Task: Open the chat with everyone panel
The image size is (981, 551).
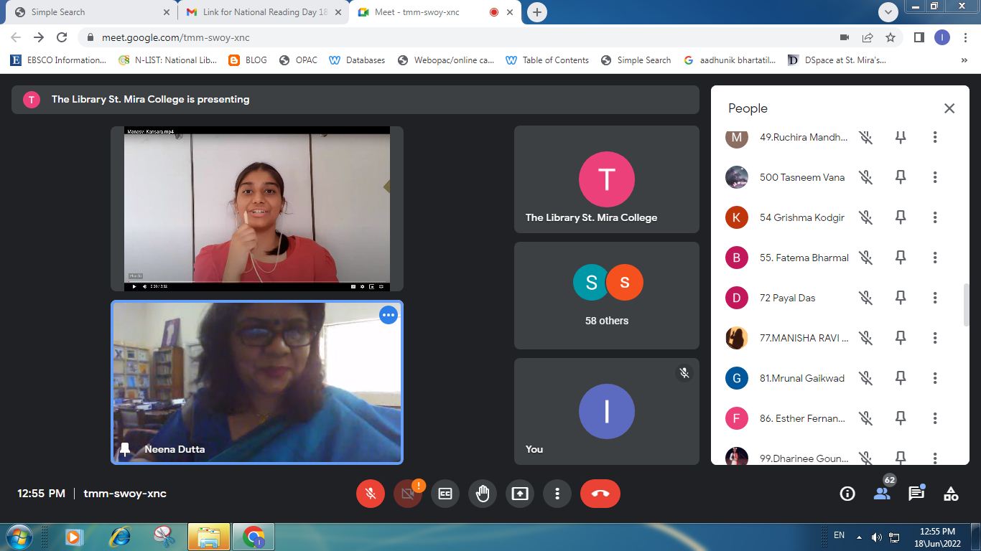Action: [x=916, y=494]
